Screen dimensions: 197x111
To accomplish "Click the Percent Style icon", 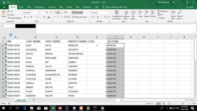I will 98,17.
